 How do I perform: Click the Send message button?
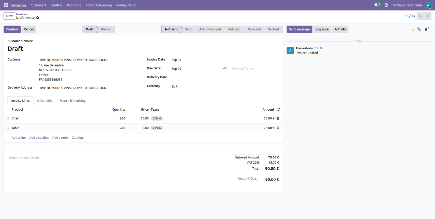299,29
